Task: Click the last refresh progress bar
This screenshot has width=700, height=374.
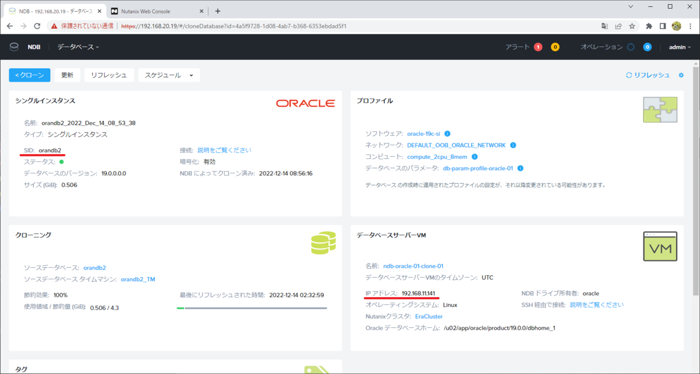Action: (252, 307)
